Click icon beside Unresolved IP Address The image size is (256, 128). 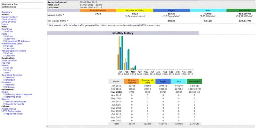pos(4,41)
